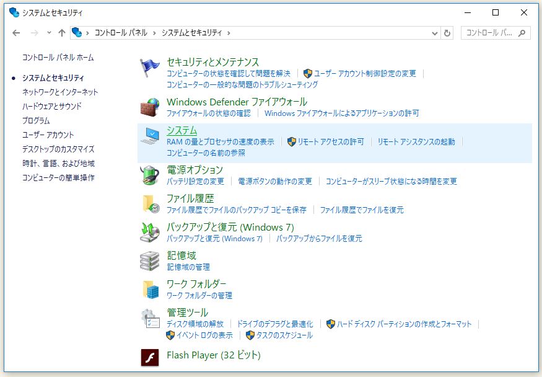Click ファイアウォールの状態の確認 link
This screenshot has width=542, height=377.
click(208, 113)
